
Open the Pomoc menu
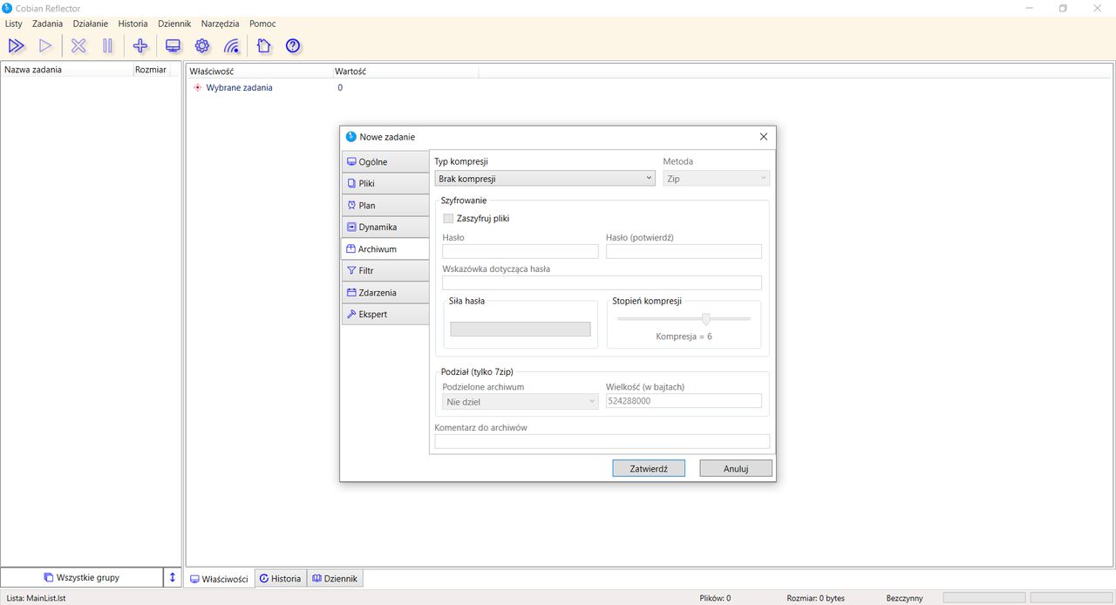click(262, 24)
